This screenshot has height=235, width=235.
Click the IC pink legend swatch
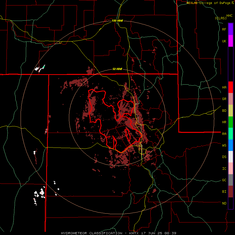(231, 168)
